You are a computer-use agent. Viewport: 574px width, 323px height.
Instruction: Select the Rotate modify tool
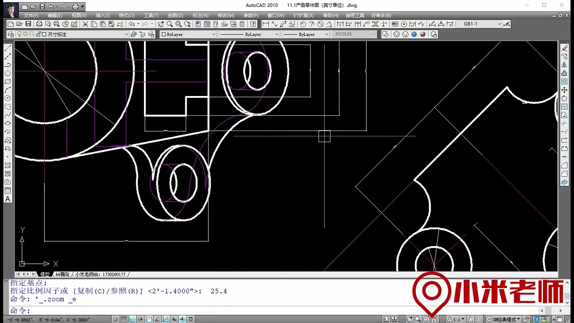[x=565, y=98]
